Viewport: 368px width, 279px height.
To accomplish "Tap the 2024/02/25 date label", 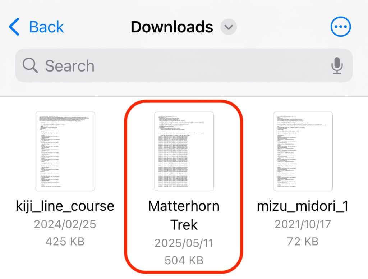I will (65, 224).
